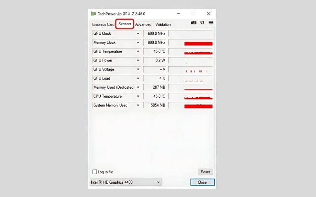Open the Advanced tab
This screenshot has width=316, height=197.
coord(143,24)
